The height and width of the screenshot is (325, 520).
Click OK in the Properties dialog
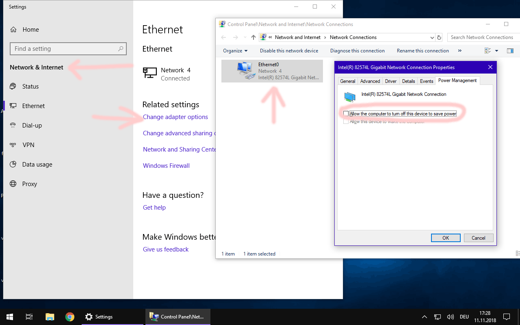[446, 238]
